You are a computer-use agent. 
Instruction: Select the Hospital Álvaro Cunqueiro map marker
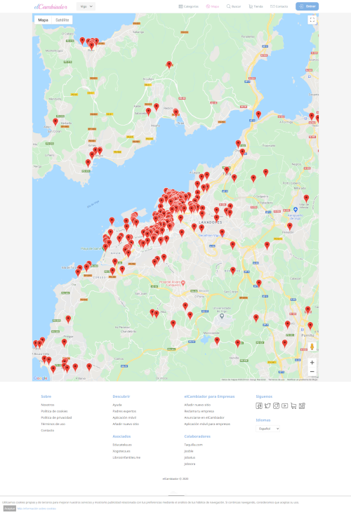tap(183, 283)
